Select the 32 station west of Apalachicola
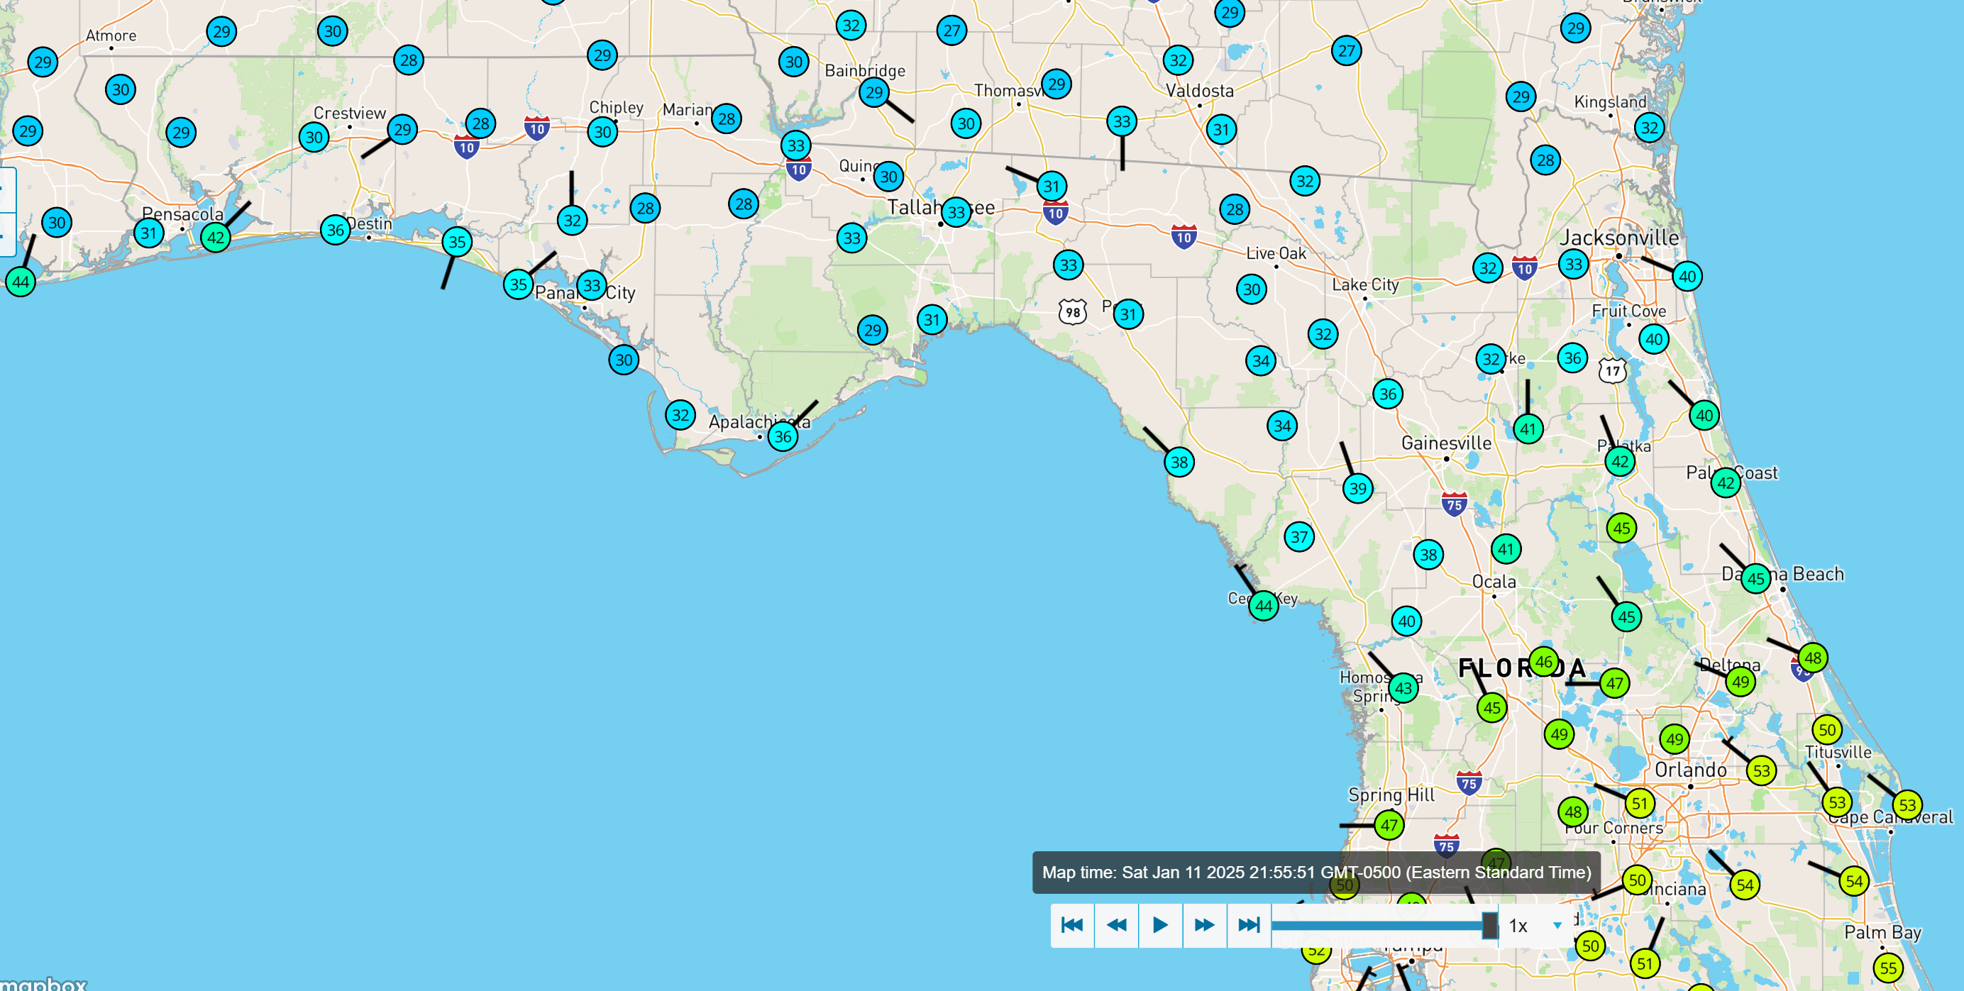This screenshot has width=1964, height=991. click(680, 416)
